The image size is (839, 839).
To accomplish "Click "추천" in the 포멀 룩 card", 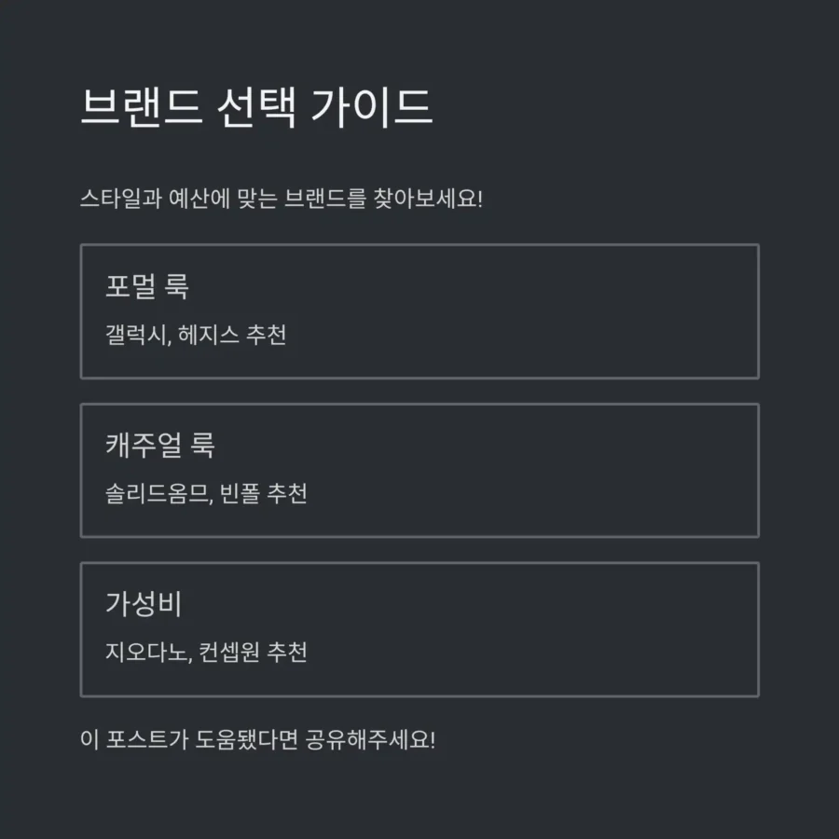I will point(266,335).
